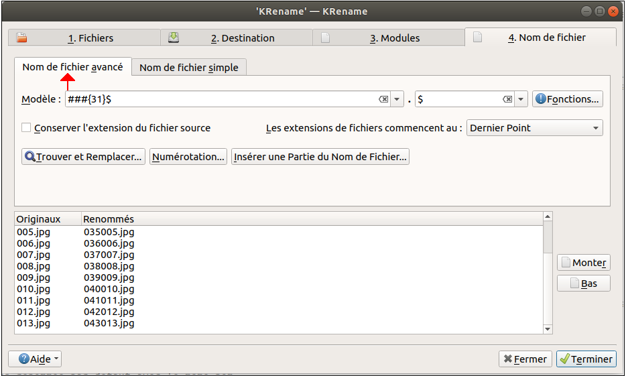Select the 013.jpg row
The image size is (626, 376).
tap(279, 323)
